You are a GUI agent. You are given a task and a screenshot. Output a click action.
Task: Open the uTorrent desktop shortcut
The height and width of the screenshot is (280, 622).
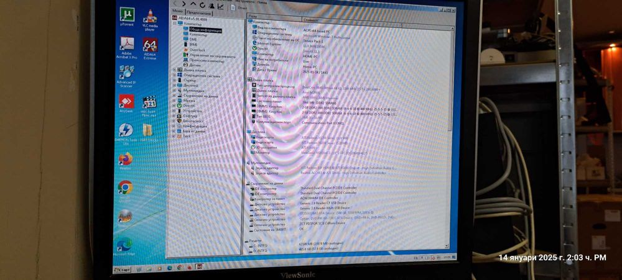pyautogui.click(x=127, y=16)
